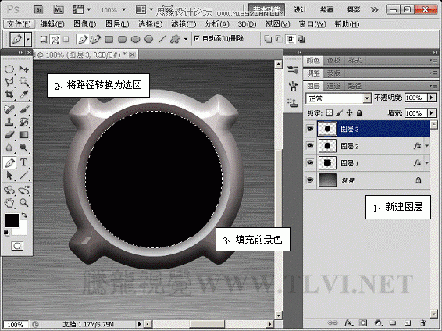This screenshot has width=442, height=331.
Task: Hide 图层 3 visibility eye
Action: click(310, 129)
